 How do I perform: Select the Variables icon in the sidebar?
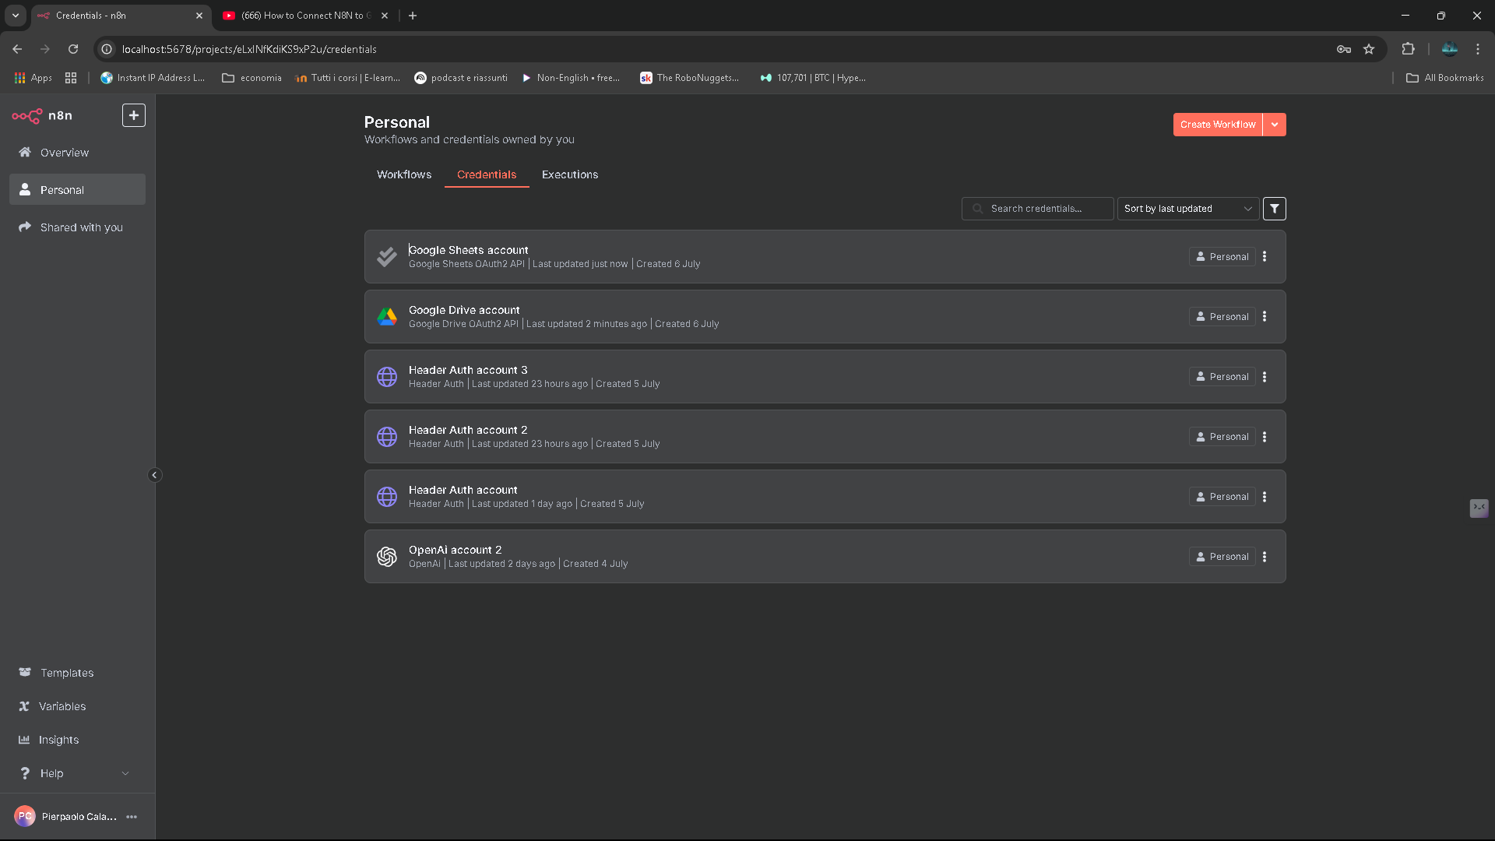point(24,706)
